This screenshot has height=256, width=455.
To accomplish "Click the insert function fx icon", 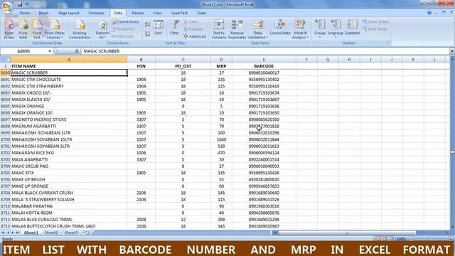I will tap(77, 51).
